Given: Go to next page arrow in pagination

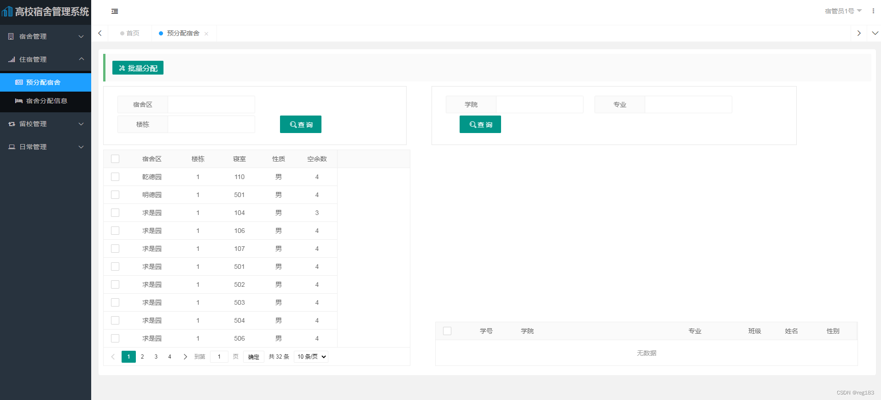Looking at the screenshot, I should (185, 357).
